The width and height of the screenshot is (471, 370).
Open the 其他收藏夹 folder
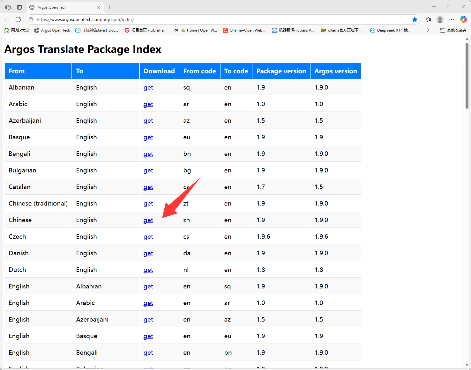click(x=453, y=30)
